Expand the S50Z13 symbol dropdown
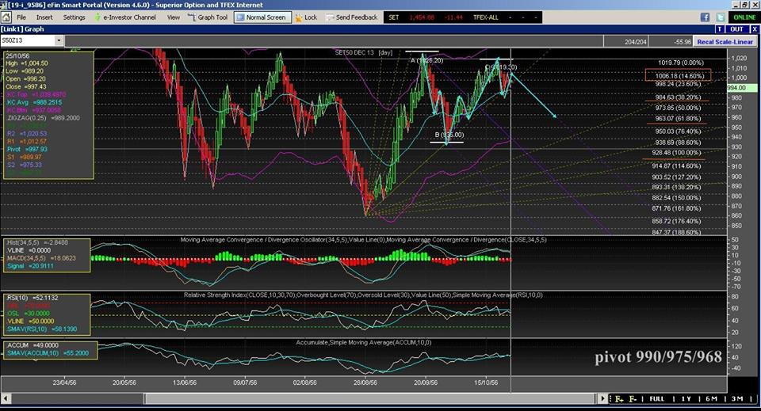This screenshot has width=761, height=411. 58,40
